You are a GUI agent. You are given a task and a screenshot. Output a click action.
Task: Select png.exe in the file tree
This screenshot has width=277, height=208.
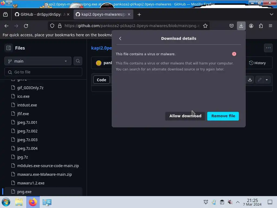click(43, 192)
